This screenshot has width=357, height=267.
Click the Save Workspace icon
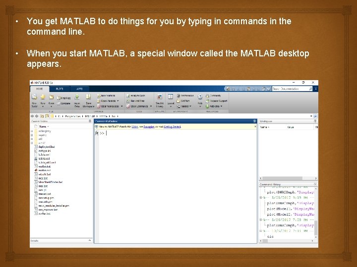tap(88, 97)
